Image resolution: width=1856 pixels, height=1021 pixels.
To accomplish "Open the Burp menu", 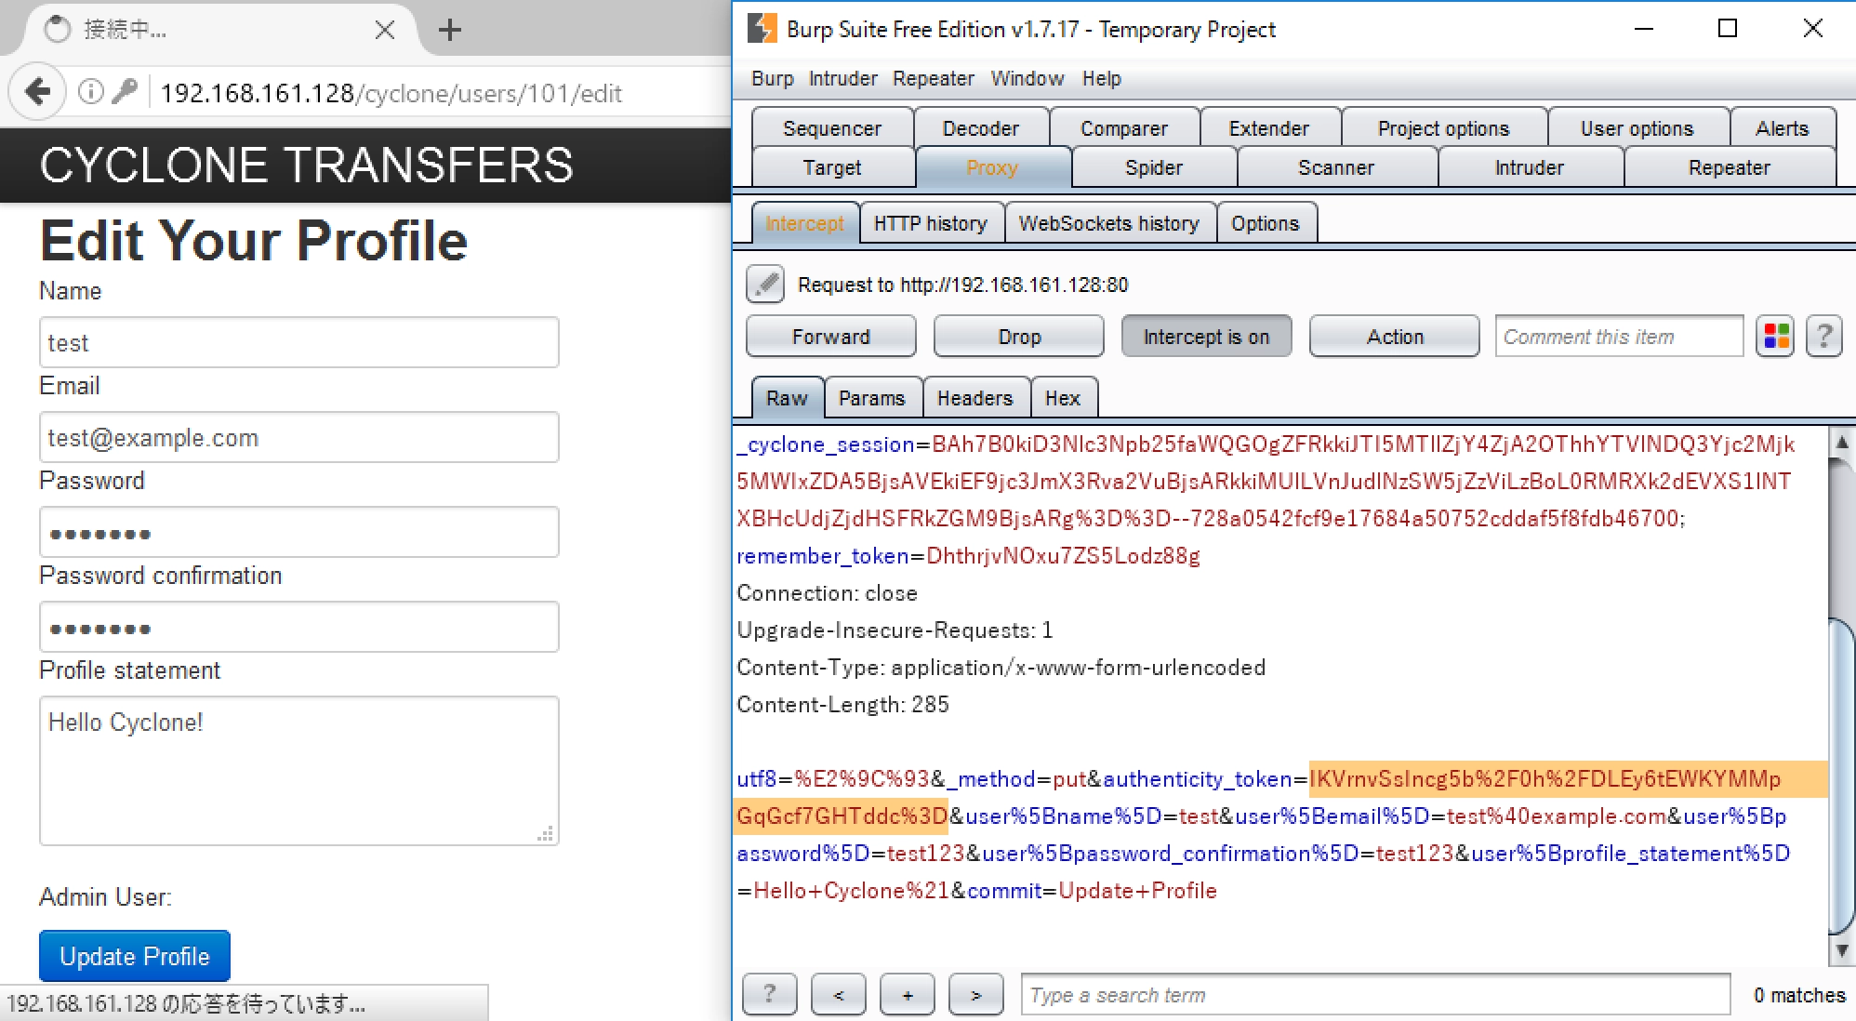I will [772, 79].
